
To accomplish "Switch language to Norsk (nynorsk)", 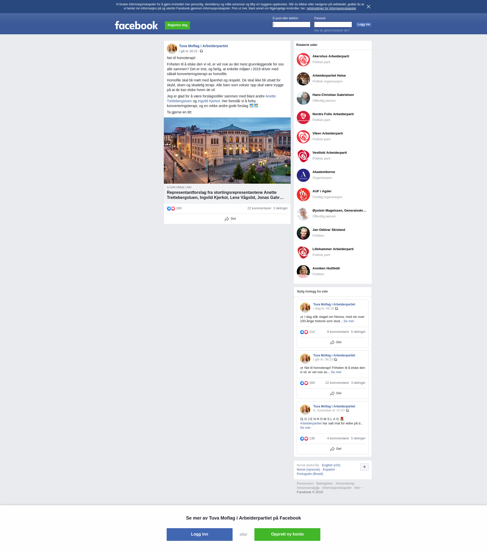I will point(308,470).
